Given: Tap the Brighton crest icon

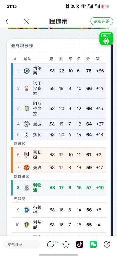Looking at the screenshot, I should pos(27,210).
